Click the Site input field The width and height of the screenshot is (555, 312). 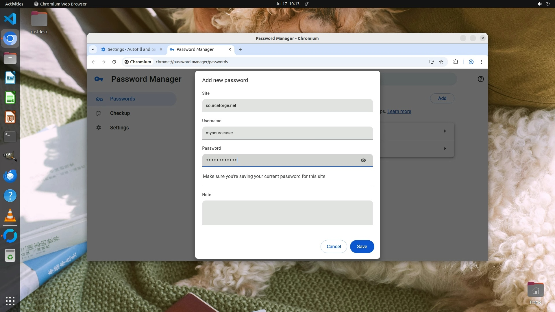(x=287, y=105)
